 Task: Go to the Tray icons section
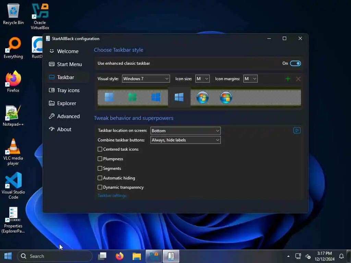(67, 90)
